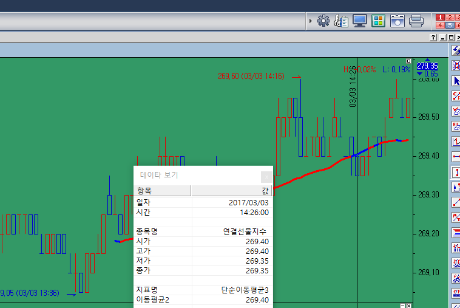
Task: Click the up arrow above 279.35
Action: point(427,60)
